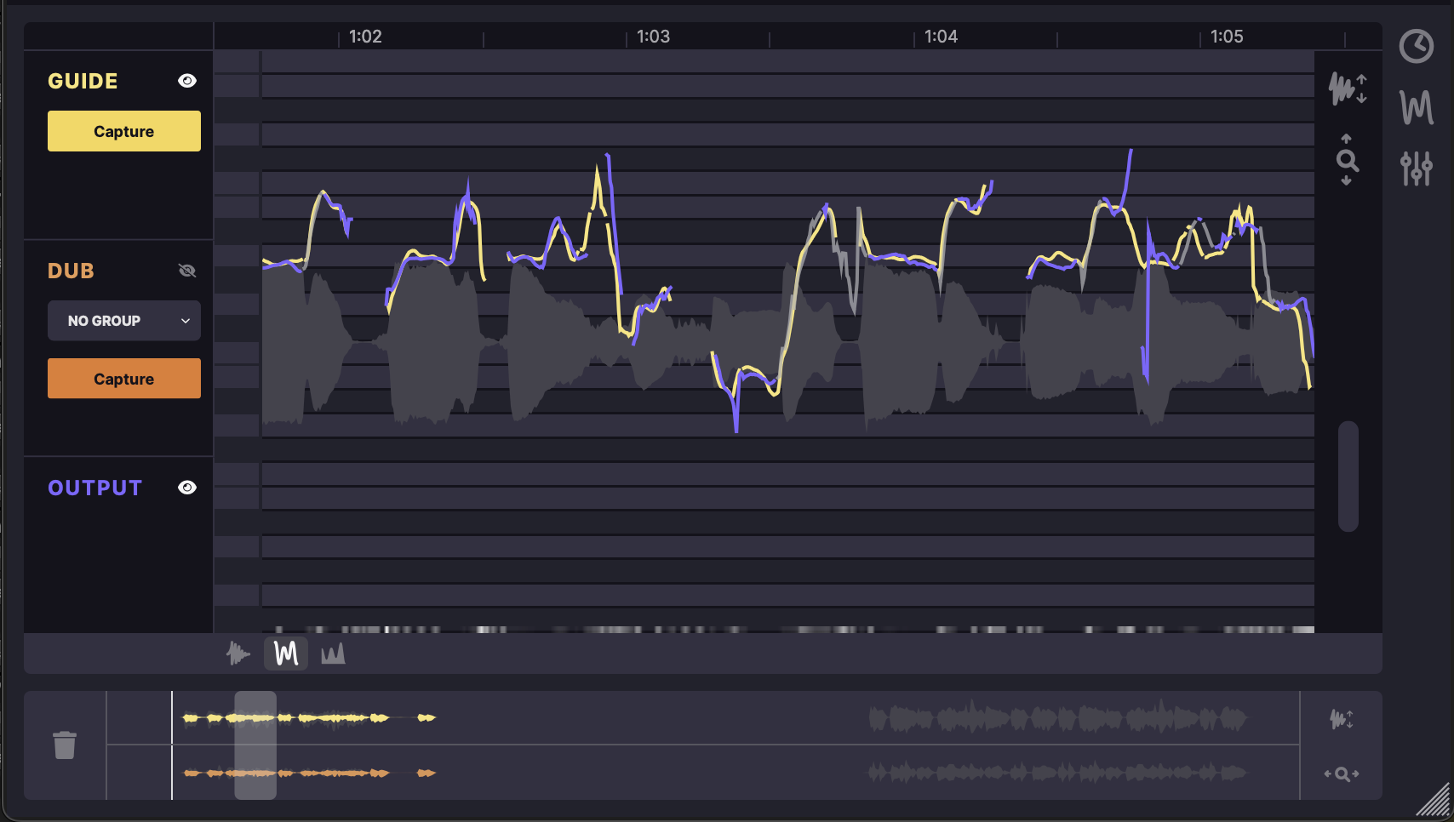Click the 1:03 timeline ruler marker
This screenshot has height=822, width=1454.
tap(652, 37)
